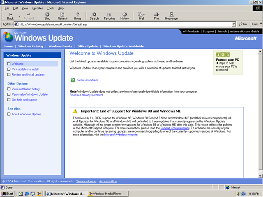The image size is (263, 197).
Task: Open Windows Update Worldwide tab
Action: [x=123, y=46]
